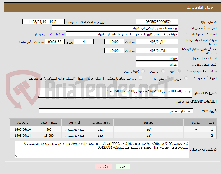Click the طبقه بندی موضوعی label
The height and width of the screenshot is (174, 221).
[x=202, y=72]
